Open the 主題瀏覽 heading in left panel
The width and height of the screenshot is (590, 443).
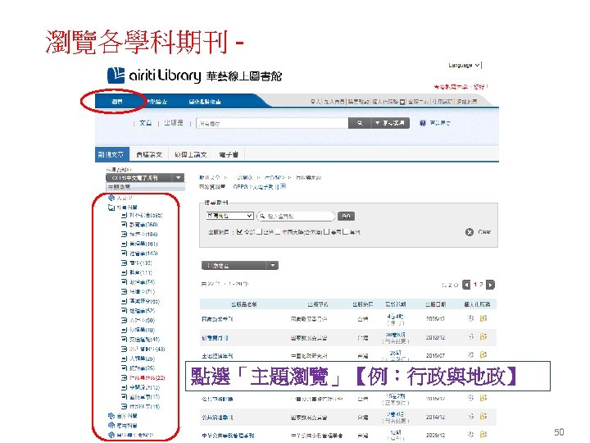(120, 187)
